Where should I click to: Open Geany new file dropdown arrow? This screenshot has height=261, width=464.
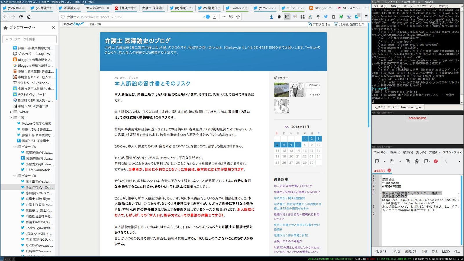(385, 161)
